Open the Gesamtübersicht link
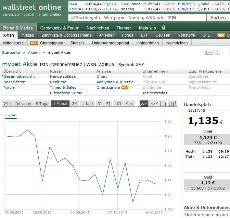 click(x=19, y=76)
